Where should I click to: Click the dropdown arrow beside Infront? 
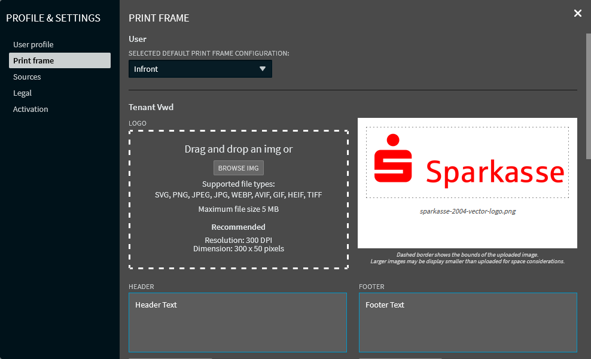[262, 69]
